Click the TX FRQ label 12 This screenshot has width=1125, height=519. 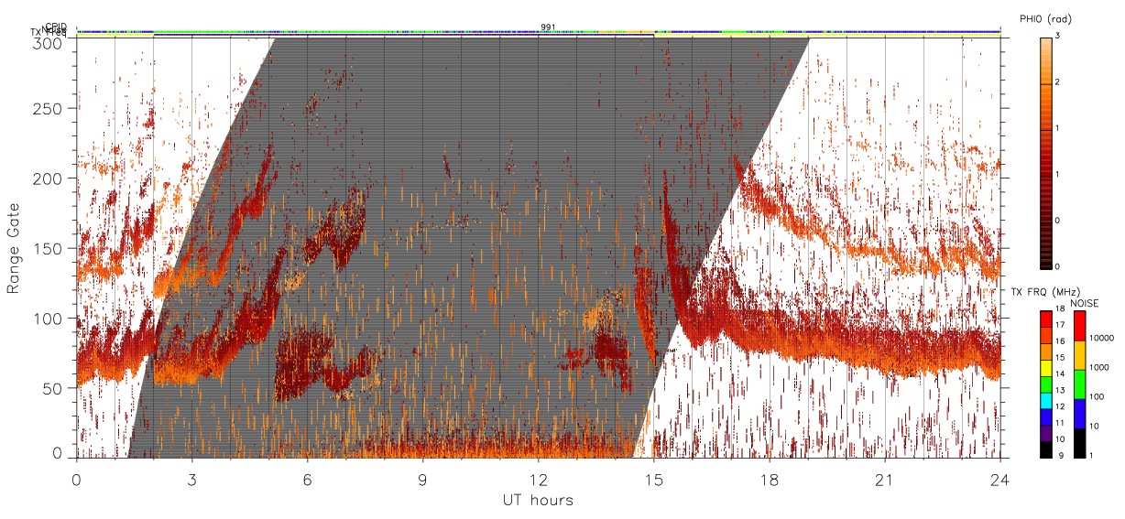1060,408
